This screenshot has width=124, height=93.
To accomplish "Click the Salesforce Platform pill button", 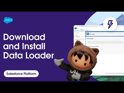I will [21, 74].
